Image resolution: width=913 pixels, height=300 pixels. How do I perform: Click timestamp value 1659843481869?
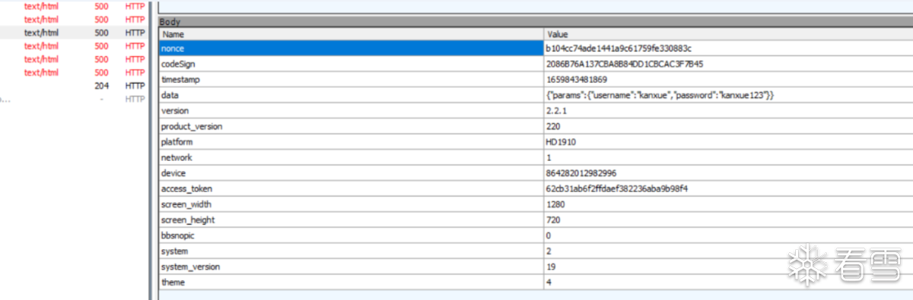tap(577, 79)
